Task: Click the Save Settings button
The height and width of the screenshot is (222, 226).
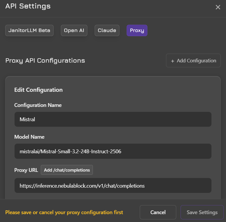Action: tap(202, 212)
